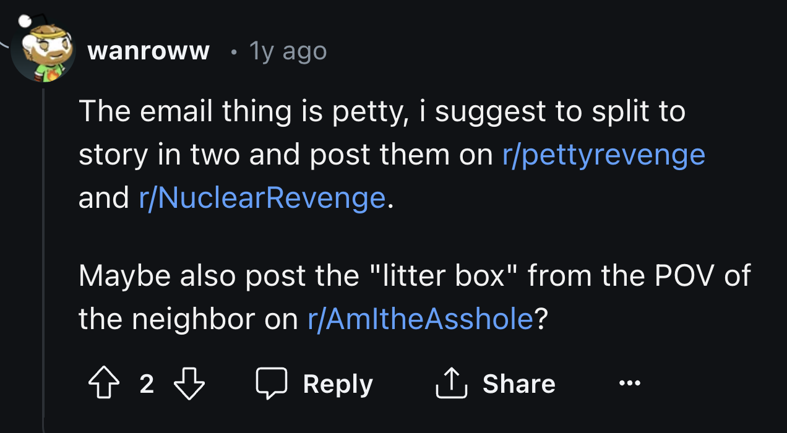Open the wanroww username profile
787x433 pixels.
(148, 51)
